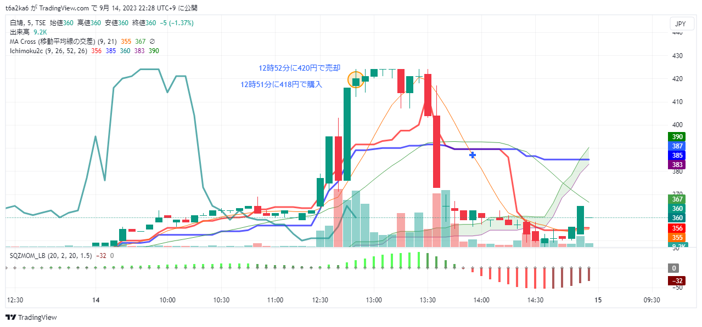The height and width of the screenshot is (327, 702).
Task: Click the 13:00 time axis label
Action: pos(374,300)
